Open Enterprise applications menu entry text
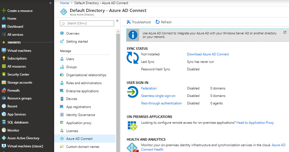The image size is (289, 152). coord(82,91)
